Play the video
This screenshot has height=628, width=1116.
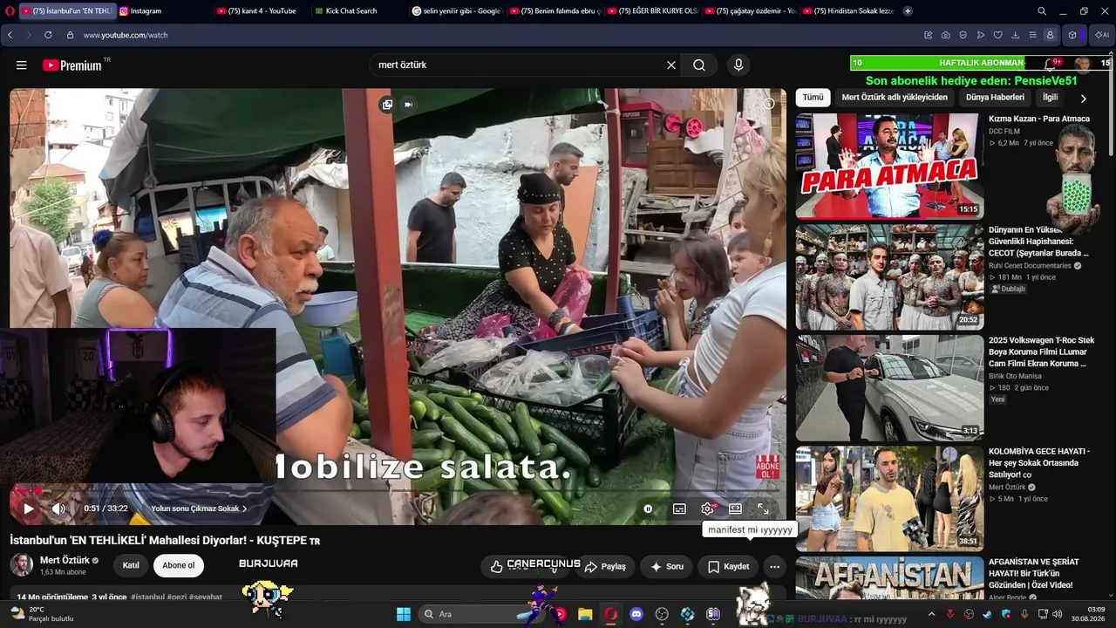coord(29,509)
